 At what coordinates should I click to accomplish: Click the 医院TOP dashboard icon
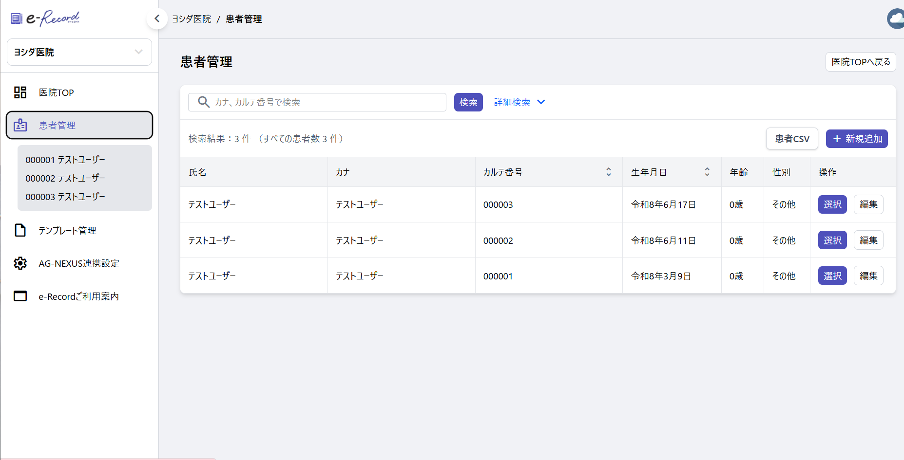(20, 92)
